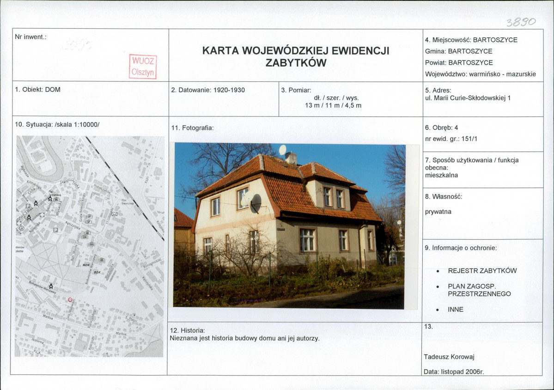554x390 pixels.
Task: Click '7. Sposób użytkowania / funkcja obecna:' label
Action: 472,164
